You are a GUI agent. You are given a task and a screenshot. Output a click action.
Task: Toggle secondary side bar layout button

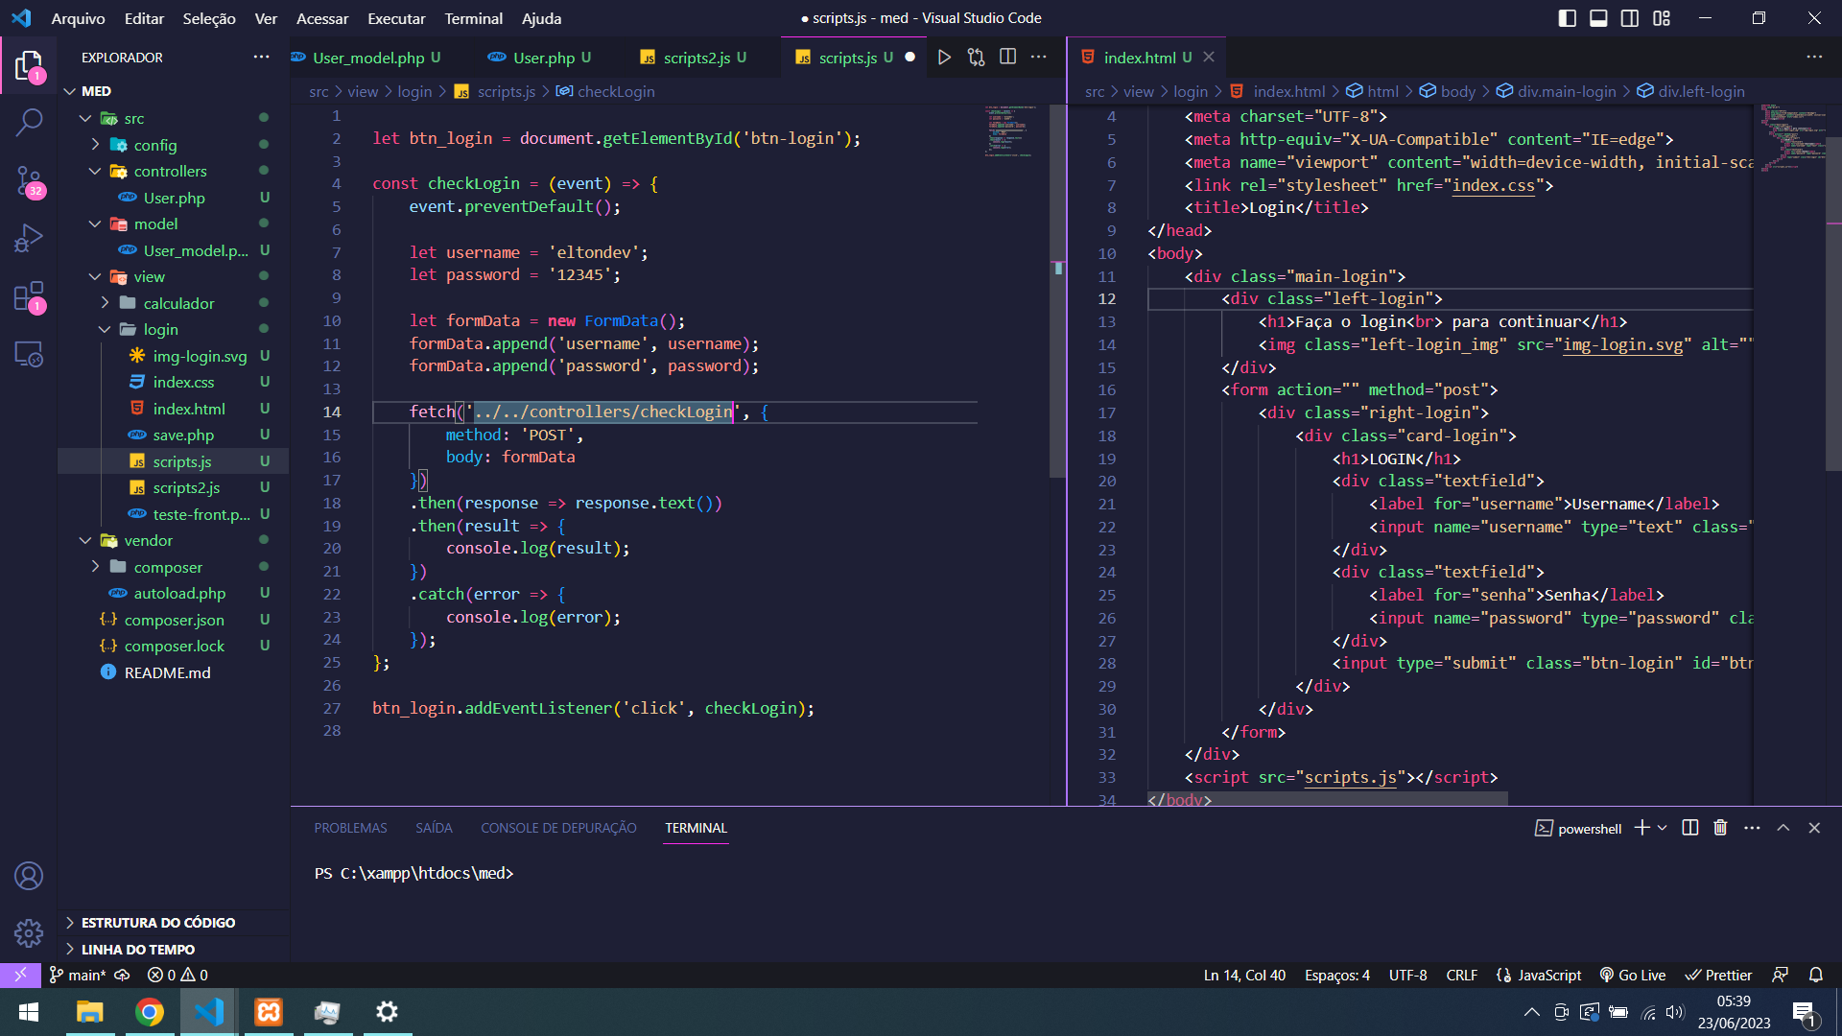(x=1630, y=18)
